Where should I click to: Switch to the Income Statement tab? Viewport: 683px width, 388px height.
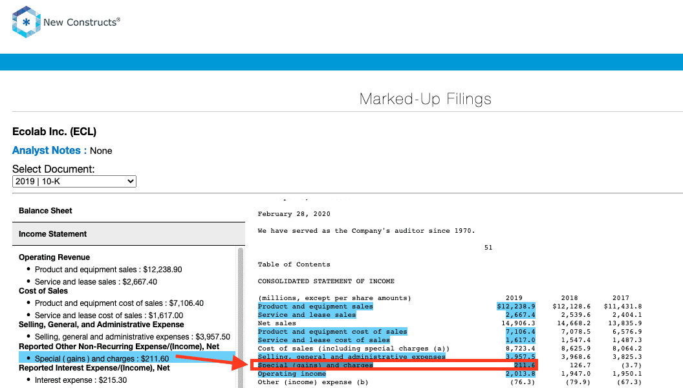[x=129, y=234]
